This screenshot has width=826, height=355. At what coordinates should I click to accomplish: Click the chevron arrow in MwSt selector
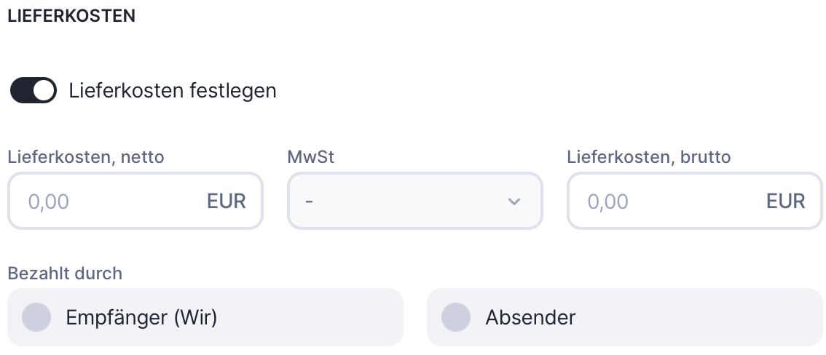tap(514, 202)
